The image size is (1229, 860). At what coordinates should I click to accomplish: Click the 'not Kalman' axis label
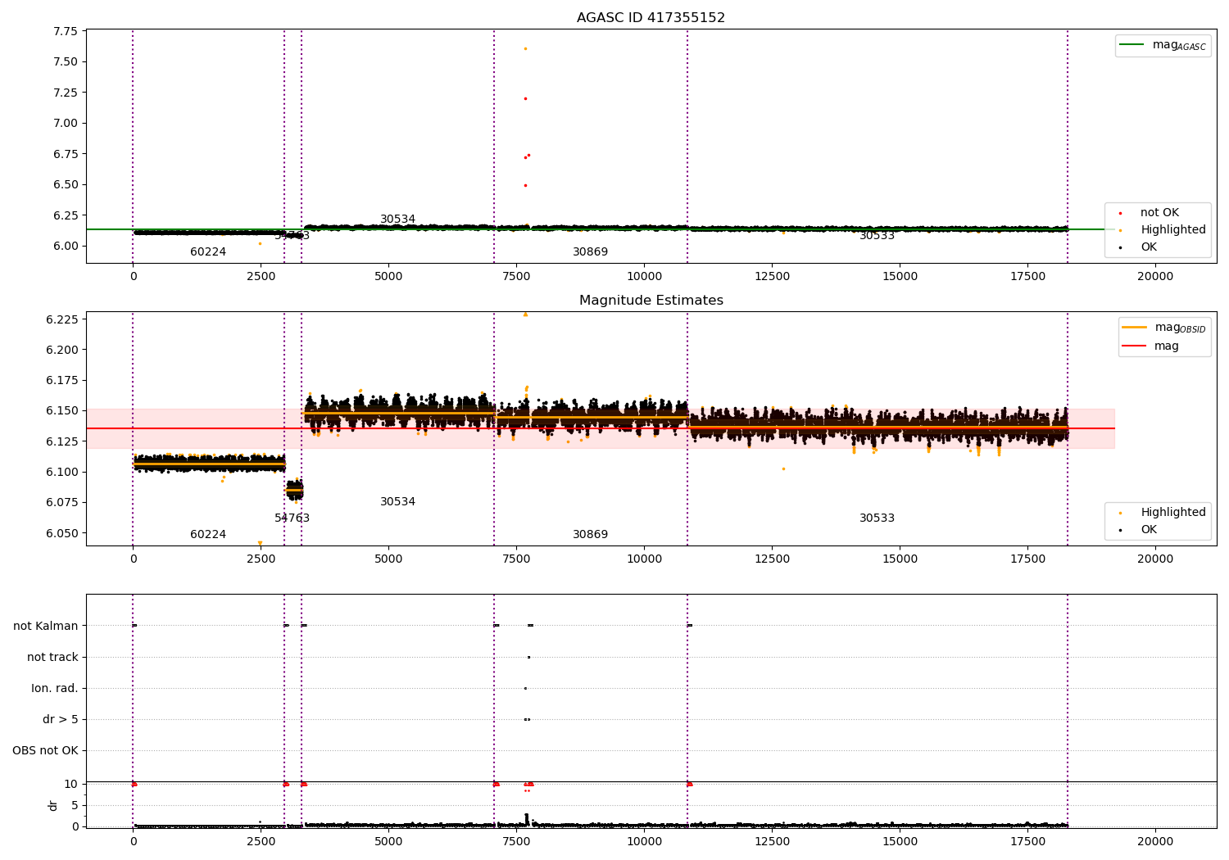point(46,626)
